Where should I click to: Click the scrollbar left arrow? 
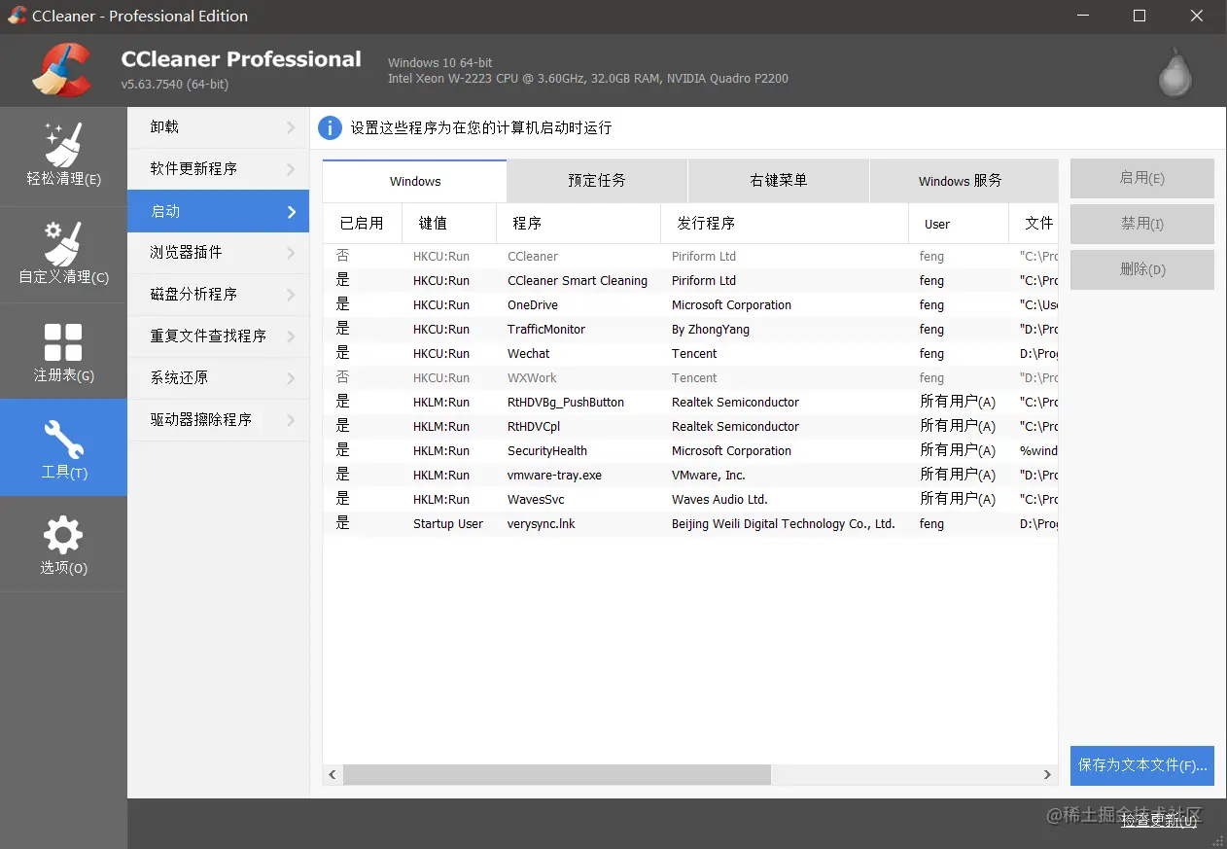click(333, 775)
